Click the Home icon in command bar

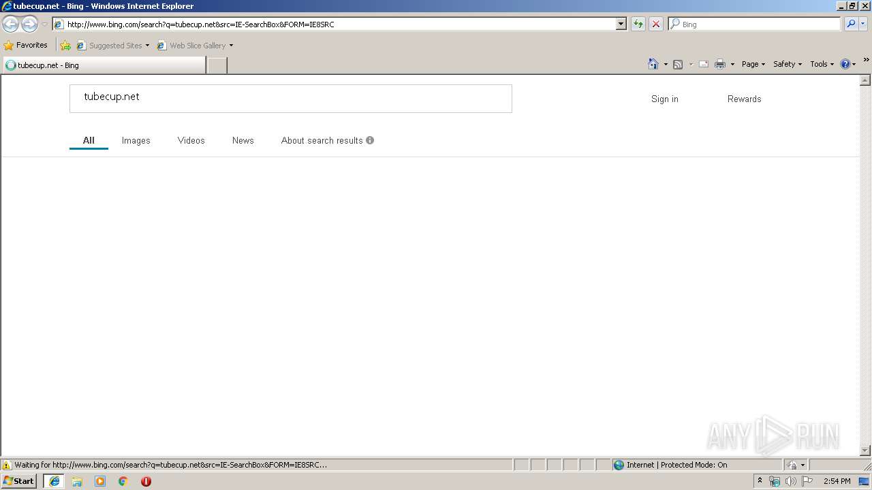(653, 64)
